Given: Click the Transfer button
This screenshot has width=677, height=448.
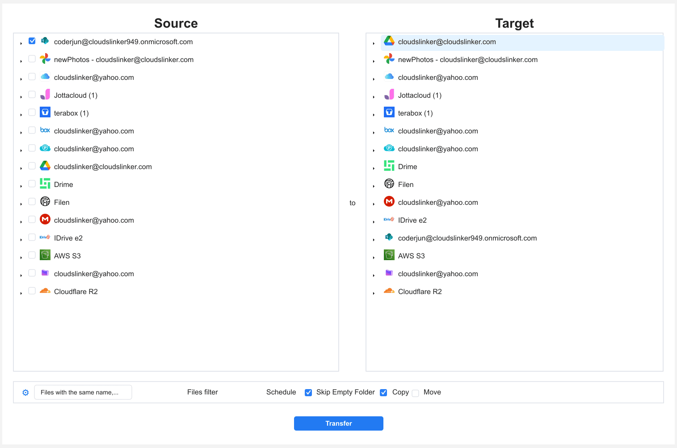Looking at the screenshot, I should tap(339, 423).
